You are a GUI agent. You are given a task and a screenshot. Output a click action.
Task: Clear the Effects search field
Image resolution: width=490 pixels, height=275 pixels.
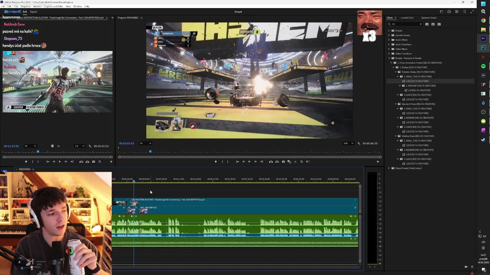point(421,24)
